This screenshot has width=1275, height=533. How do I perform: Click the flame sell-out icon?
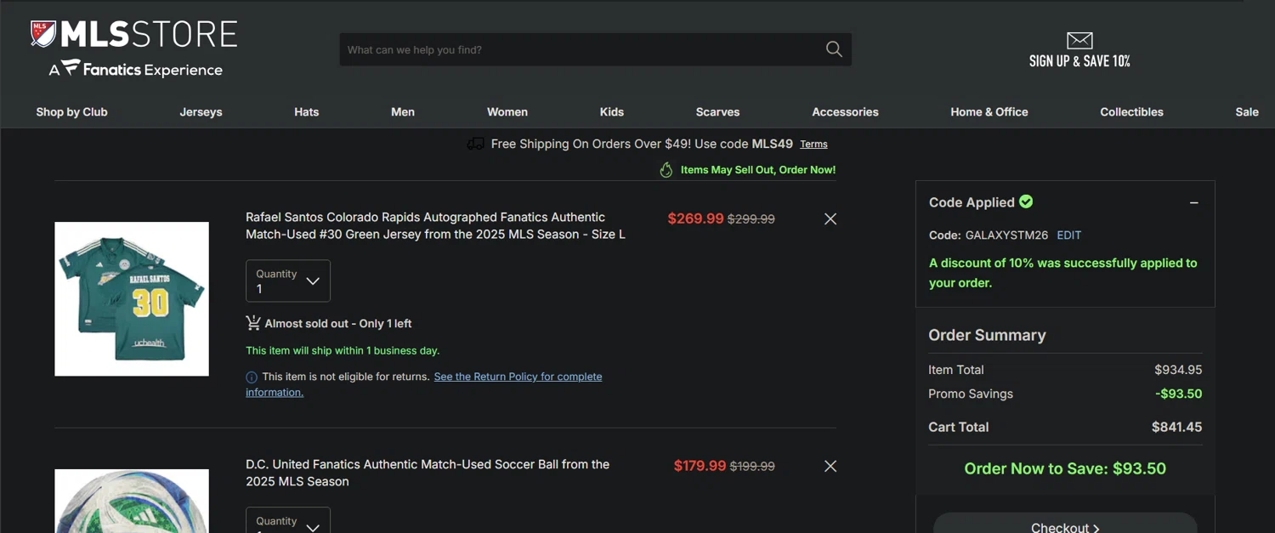(666, 170)
